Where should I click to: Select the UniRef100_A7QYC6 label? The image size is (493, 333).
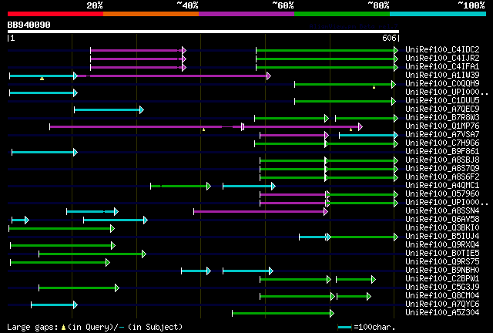pyautogui.click(x=442, y=304)
